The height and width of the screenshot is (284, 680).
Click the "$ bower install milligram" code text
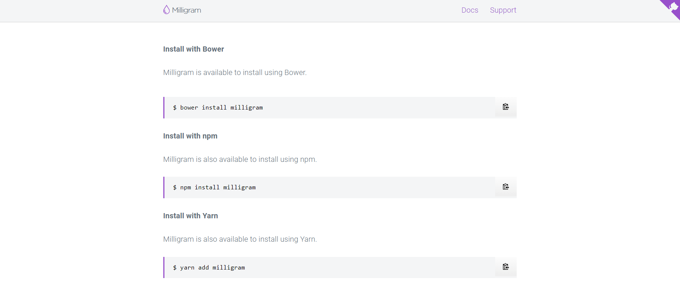pos(218,108)
